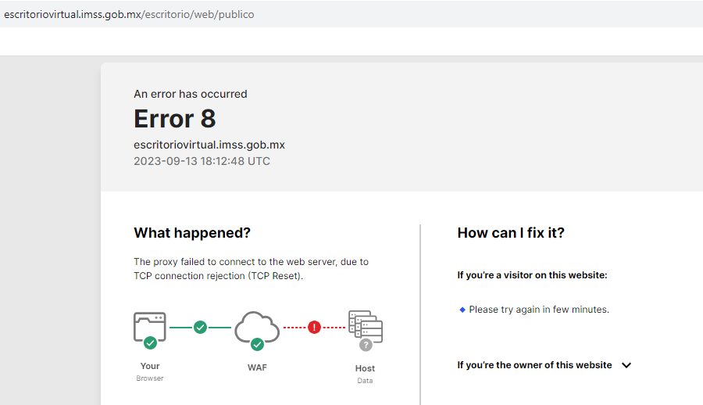Click the Your Browser window icon

150,328
